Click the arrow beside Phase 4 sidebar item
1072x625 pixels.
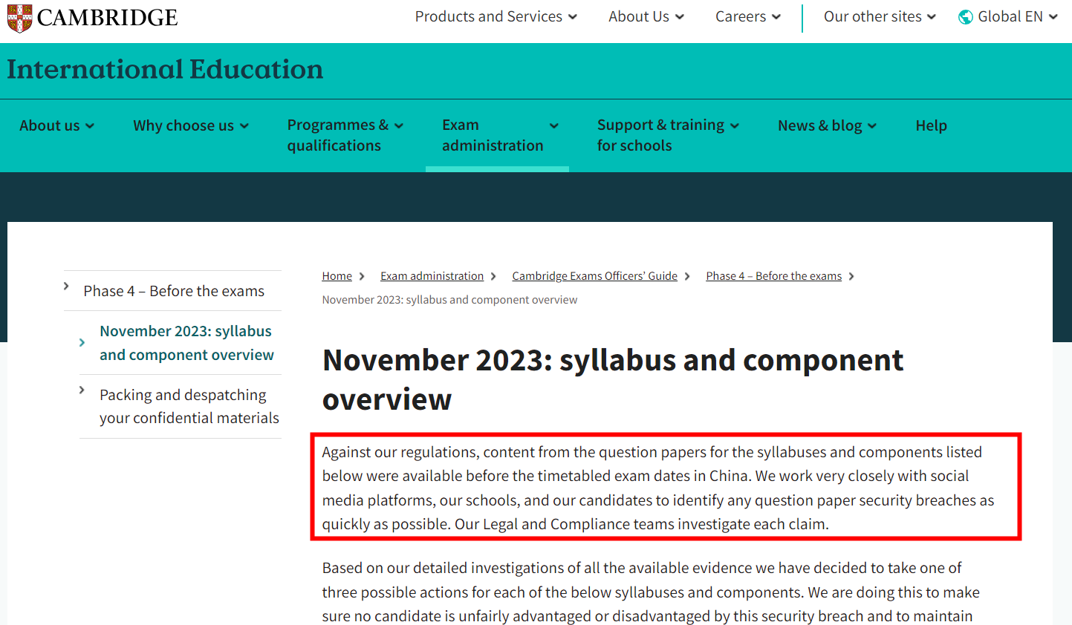click(66, 286)
